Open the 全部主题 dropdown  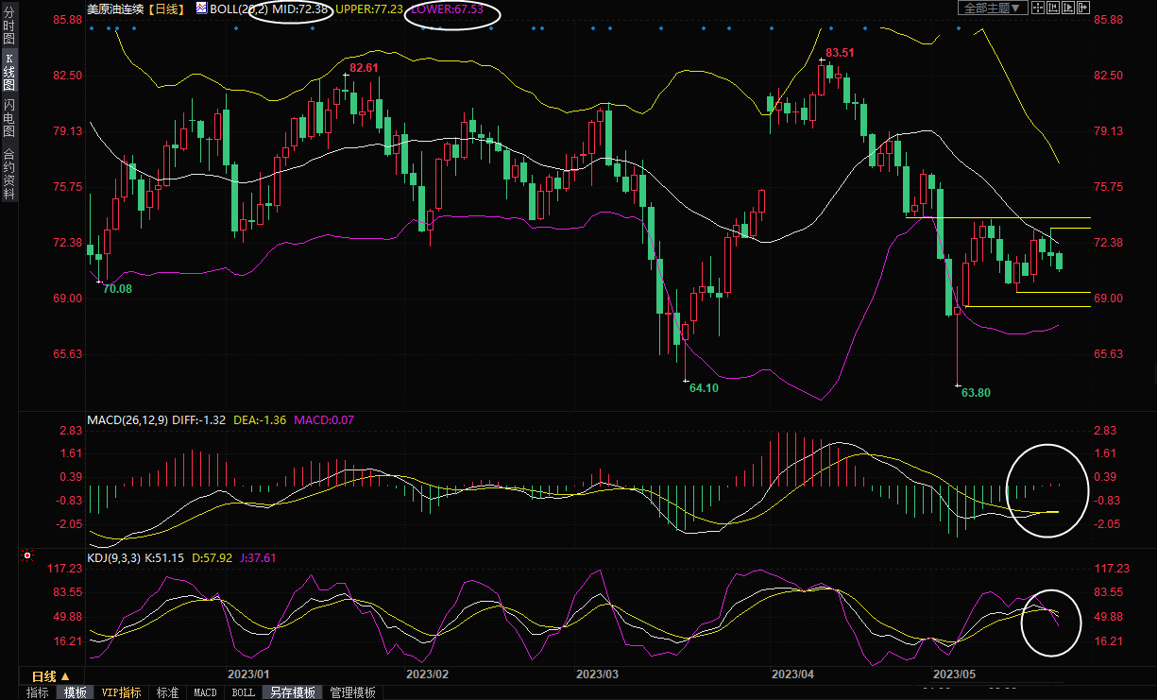click(x=993, y=8)
